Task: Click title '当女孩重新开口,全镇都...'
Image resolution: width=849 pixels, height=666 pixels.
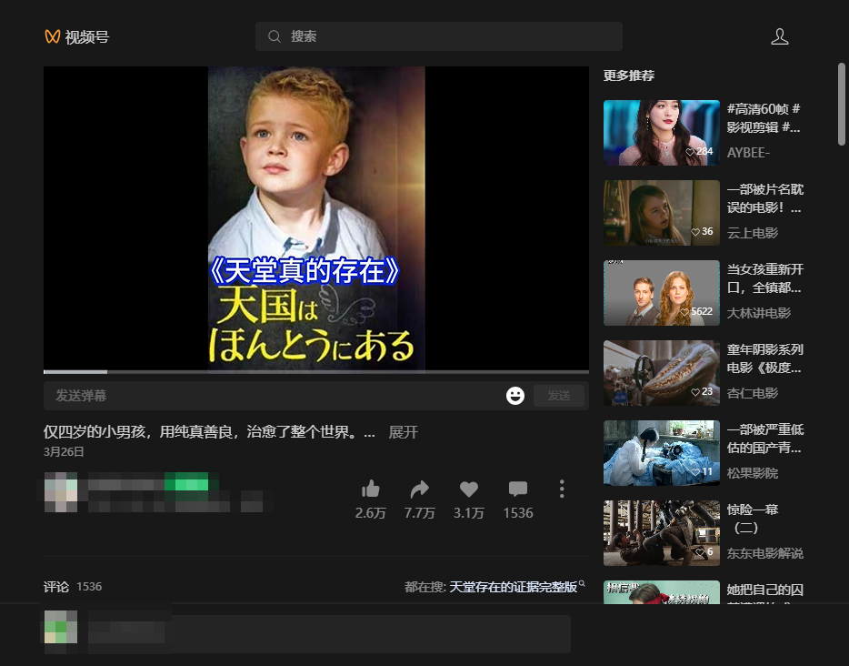Action: (764, 278)
